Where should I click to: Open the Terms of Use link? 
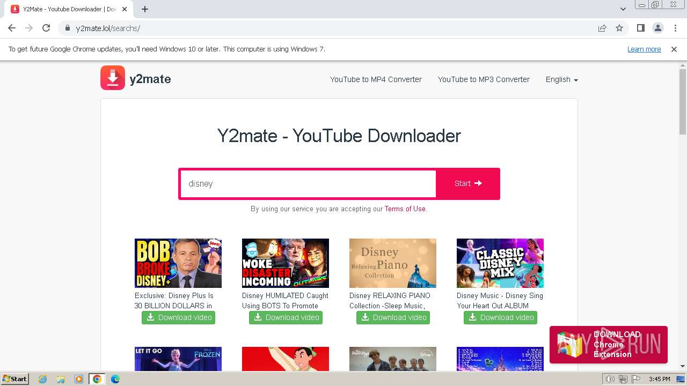(405, 209)
